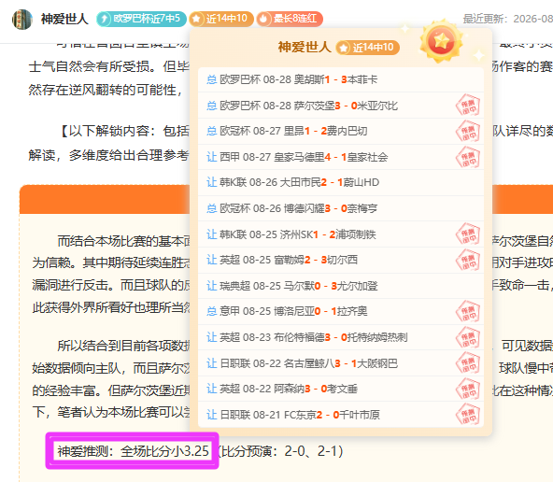Click the 神爱世人 title in popup

click(x=305, y=48)
